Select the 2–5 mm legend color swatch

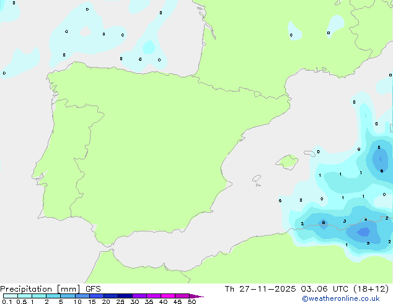[53, 296]
